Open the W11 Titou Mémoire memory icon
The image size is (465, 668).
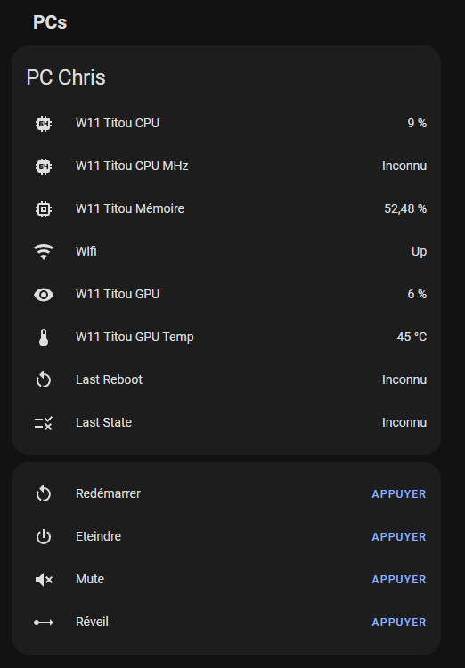[x=44, y=208]
